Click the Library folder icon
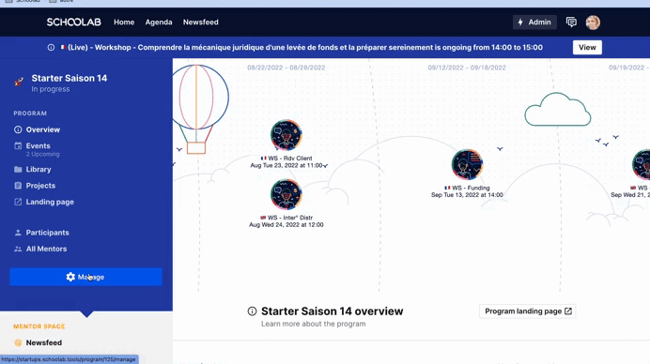Viewport: 650px width, 364px height. click(x=18, y=170)
